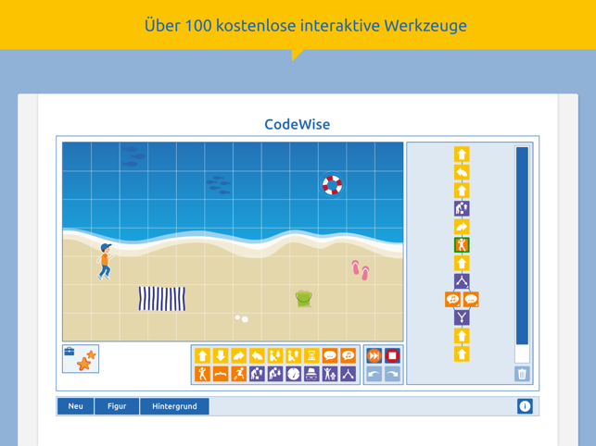Click the CodeWise title text
Screen dimensions: 596x446
point(298,124)
